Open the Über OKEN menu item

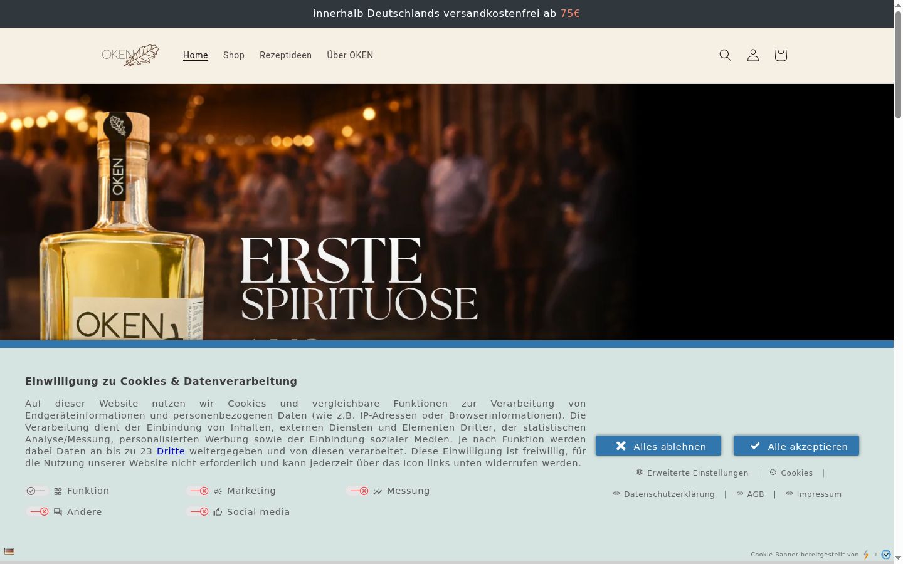(350, 55)
